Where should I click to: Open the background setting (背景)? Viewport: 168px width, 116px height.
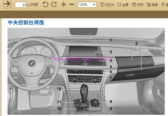coord(152,5)
